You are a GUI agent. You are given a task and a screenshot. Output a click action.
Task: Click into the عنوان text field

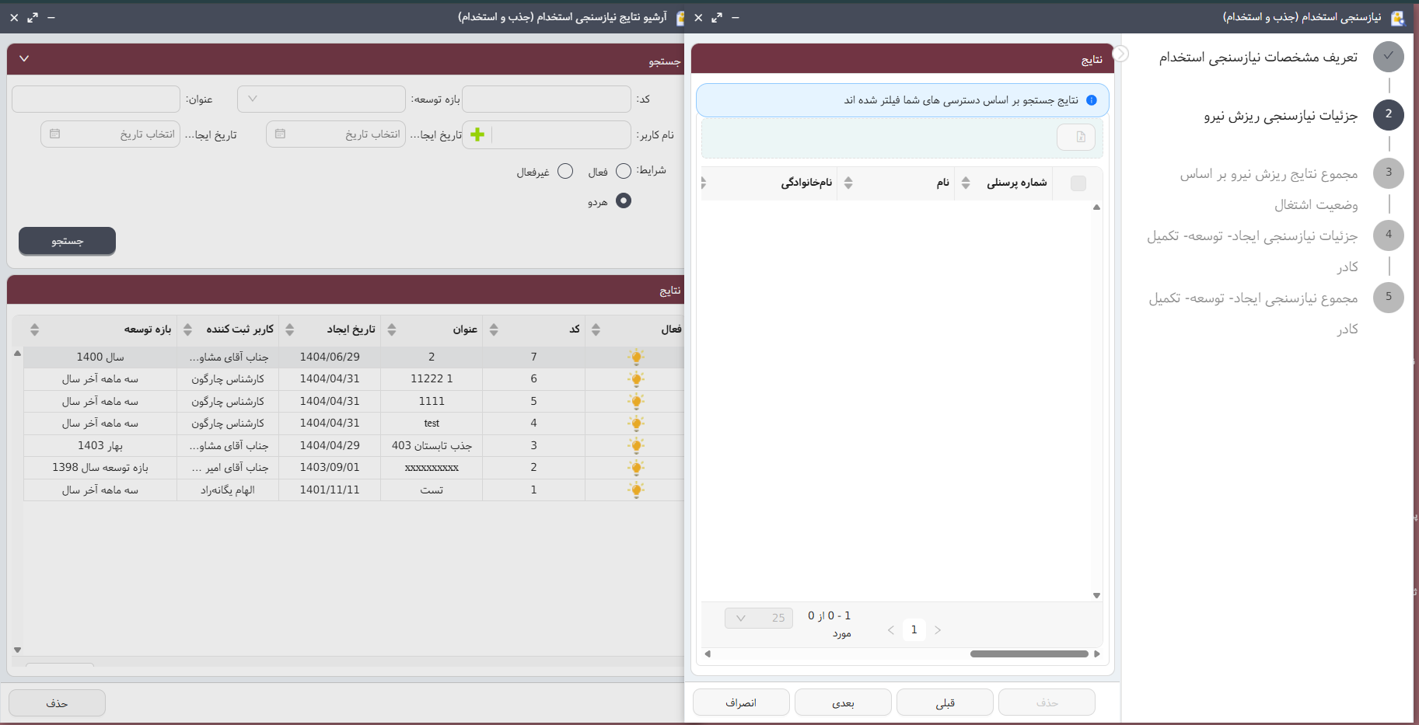click(x=96, y=99)
